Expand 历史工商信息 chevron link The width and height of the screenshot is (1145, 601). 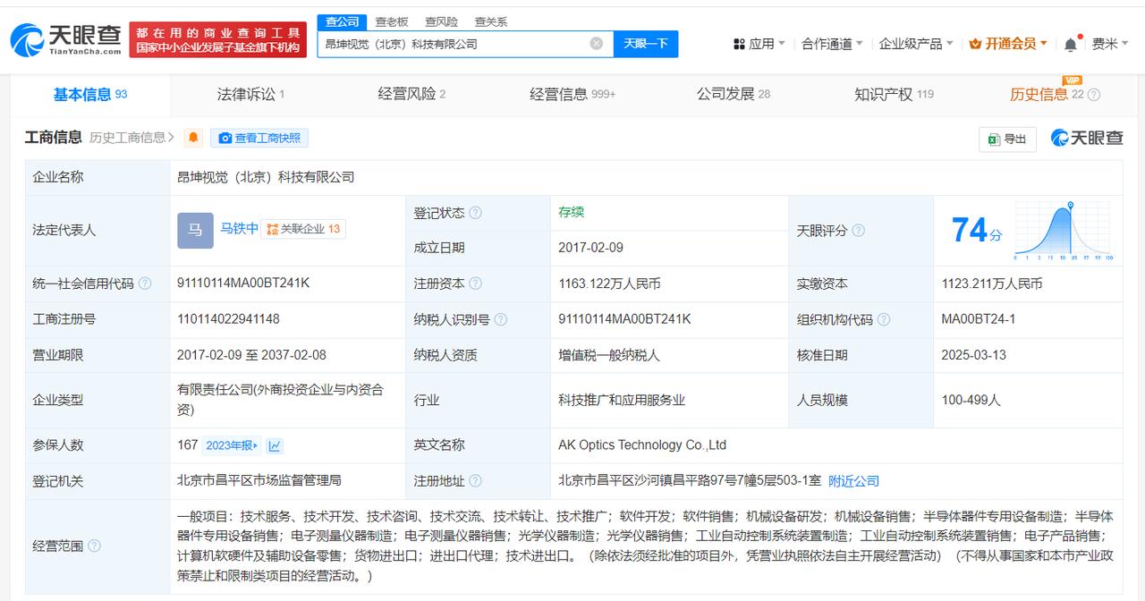tap(132, 138)
